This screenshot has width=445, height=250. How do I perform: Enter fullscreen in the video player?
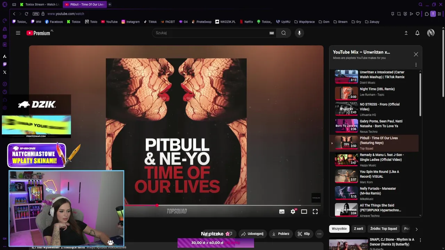(315, 211)
